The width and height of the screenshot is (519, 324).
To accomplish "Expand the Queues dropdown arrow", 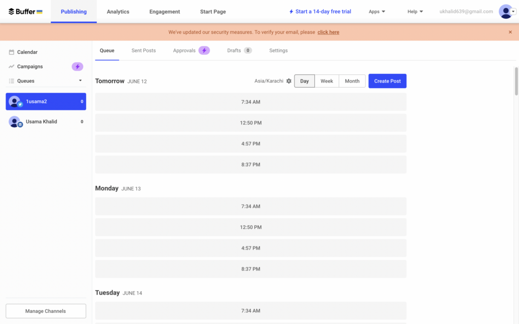I will pyautogui.click(x=80, y=80).
